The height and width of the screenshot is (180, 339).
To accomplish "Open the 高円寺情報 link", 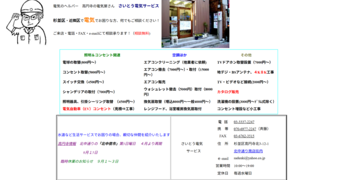I will coord(67,144).
